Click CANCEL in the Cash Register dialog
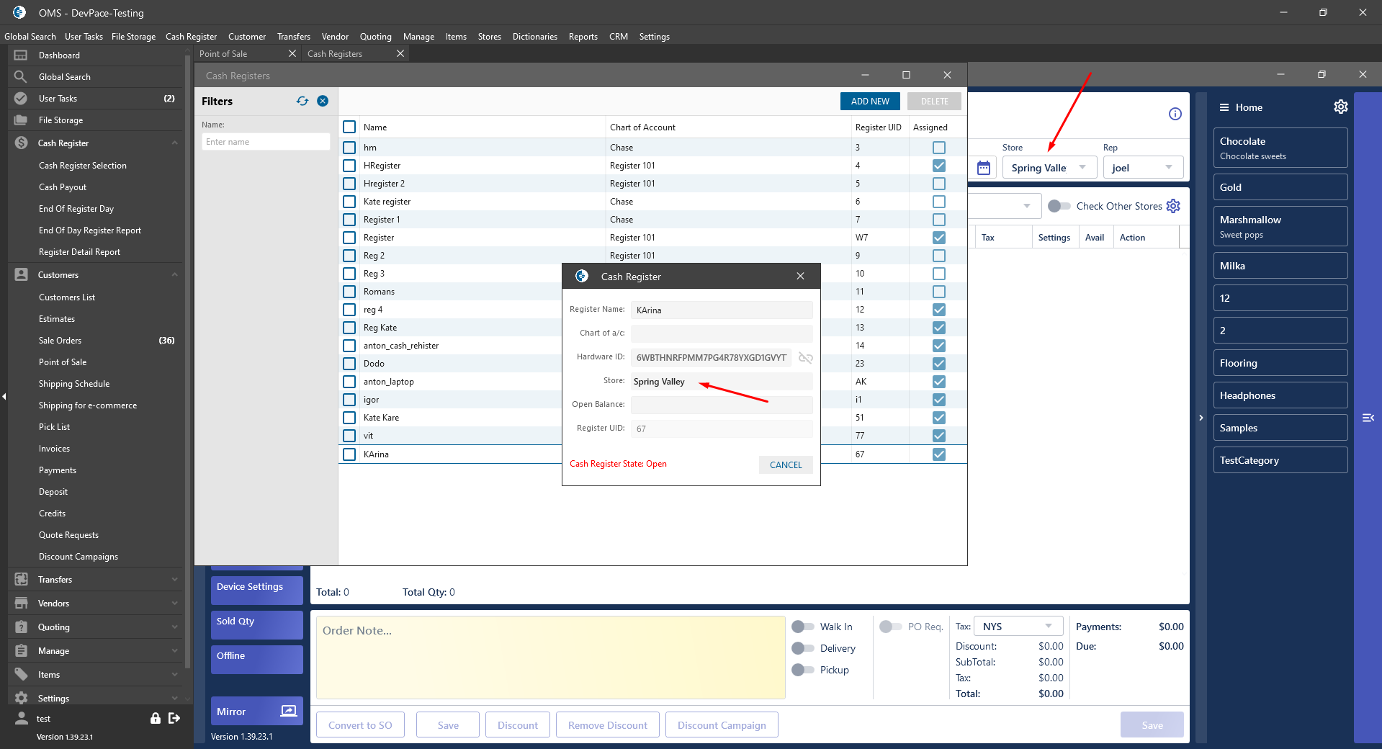The height and width of the screenshot is (749, 1382). [785, 465]
